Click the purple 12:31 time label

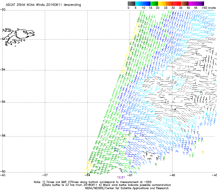click(121, 177)
